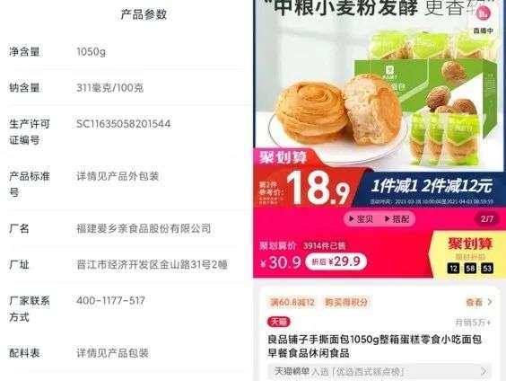Select the 厂家联系方式 phone number 400-1177-517
This screenshot has width=506, height=381.
(110, 300)
